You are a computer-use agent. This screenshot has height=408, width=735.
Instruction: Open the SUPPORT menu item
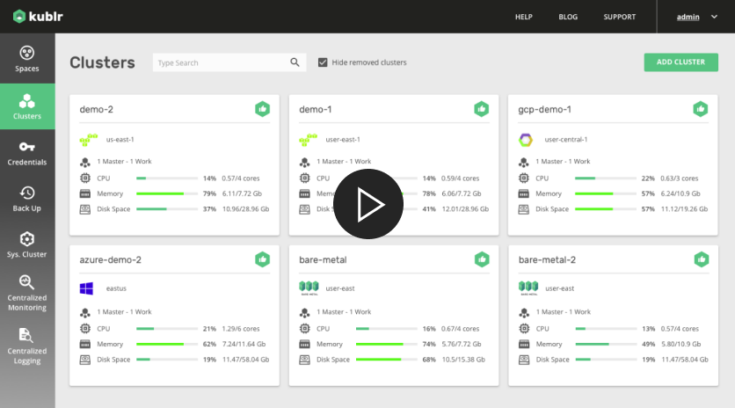(619, 17)
